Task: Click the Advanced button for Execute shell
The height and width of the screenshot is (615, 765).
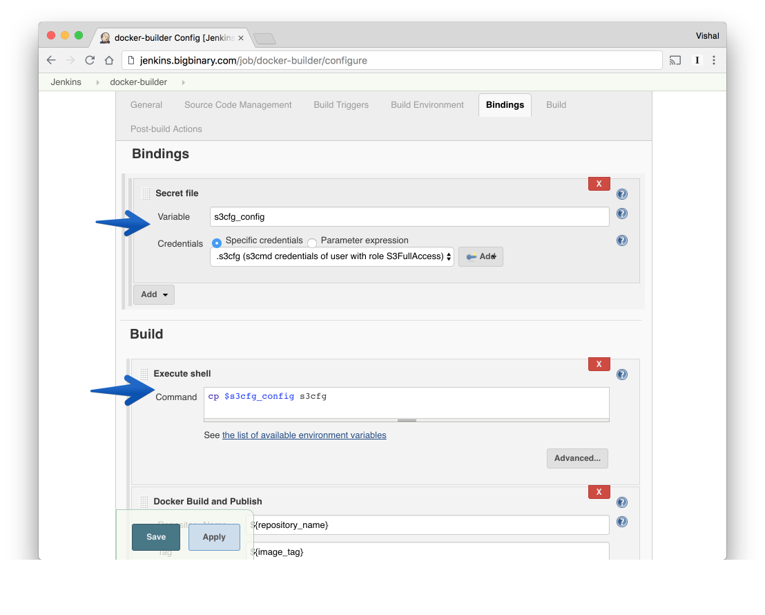Action: 577,458
